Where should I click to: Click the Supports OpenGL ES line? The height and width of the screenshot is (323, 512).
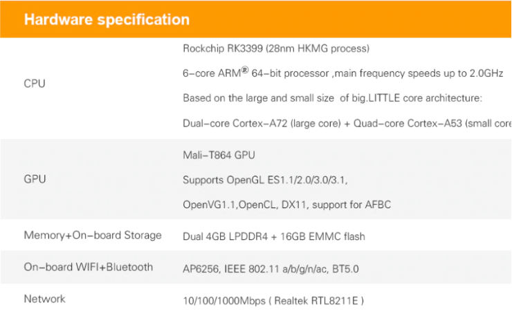265,180
